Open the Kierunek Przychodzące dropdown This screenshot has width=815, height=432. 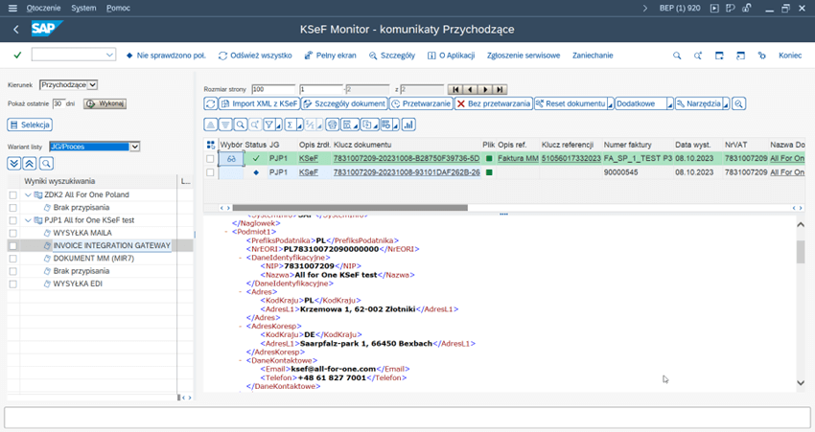(x=92, y=84)
